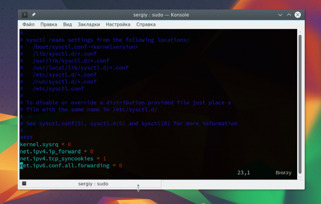Image resolution: width=321 pixels, height=204 pixels.
Task: Toggle the pin (keep on all desktops) icon
Action: coord(33,15)
